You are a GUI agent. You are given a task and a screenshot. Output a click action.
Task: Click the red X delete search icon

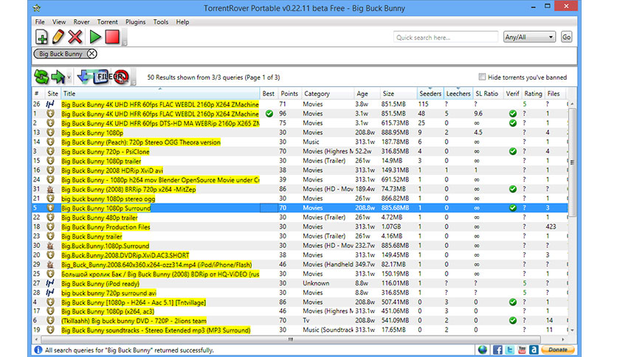tap(75, 37)
